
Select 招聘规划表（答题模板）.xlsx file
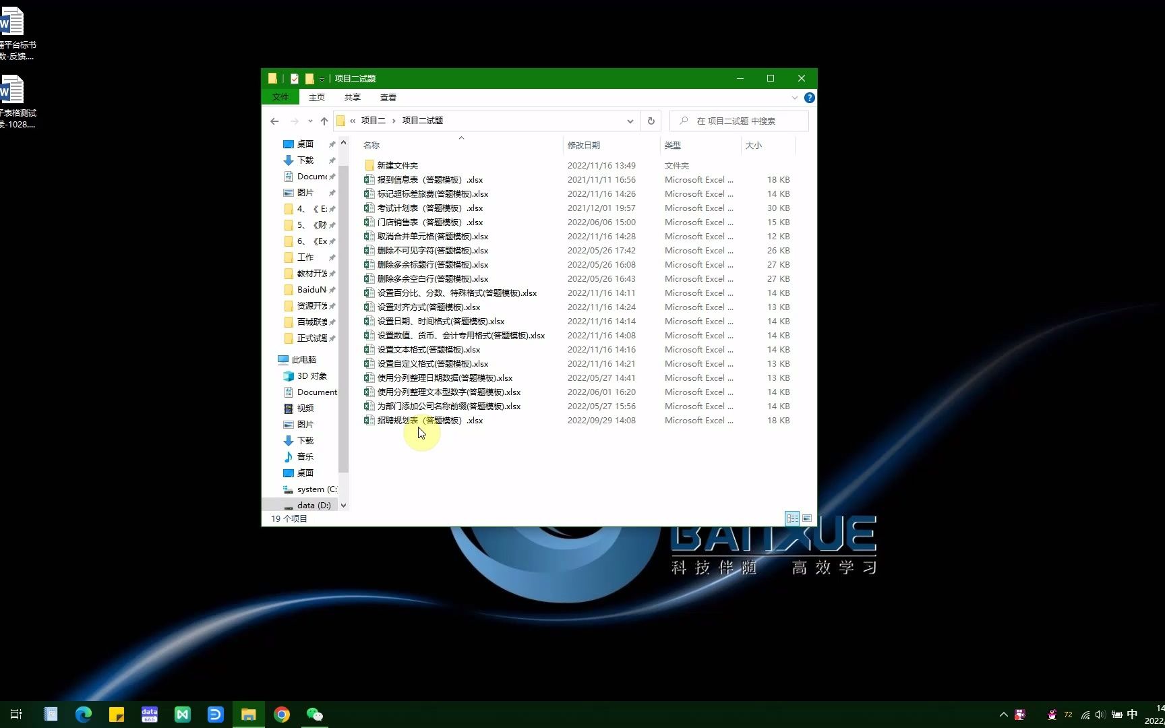(x=430, y=421)
